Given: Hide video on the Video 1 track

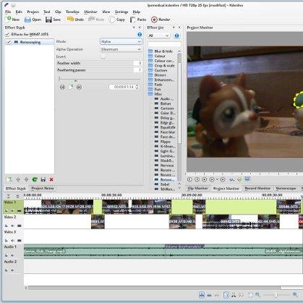Looking at the screenshot, I should click(x=20, y=211).
